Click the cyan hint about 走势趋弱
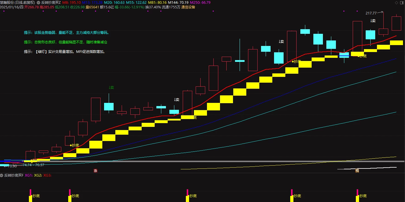This screenshot has height=202, width=405. tap(66, 33)
